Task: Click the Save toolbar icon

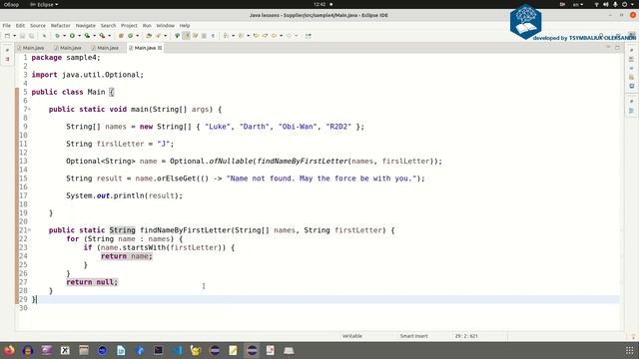Action: [22, 36]
